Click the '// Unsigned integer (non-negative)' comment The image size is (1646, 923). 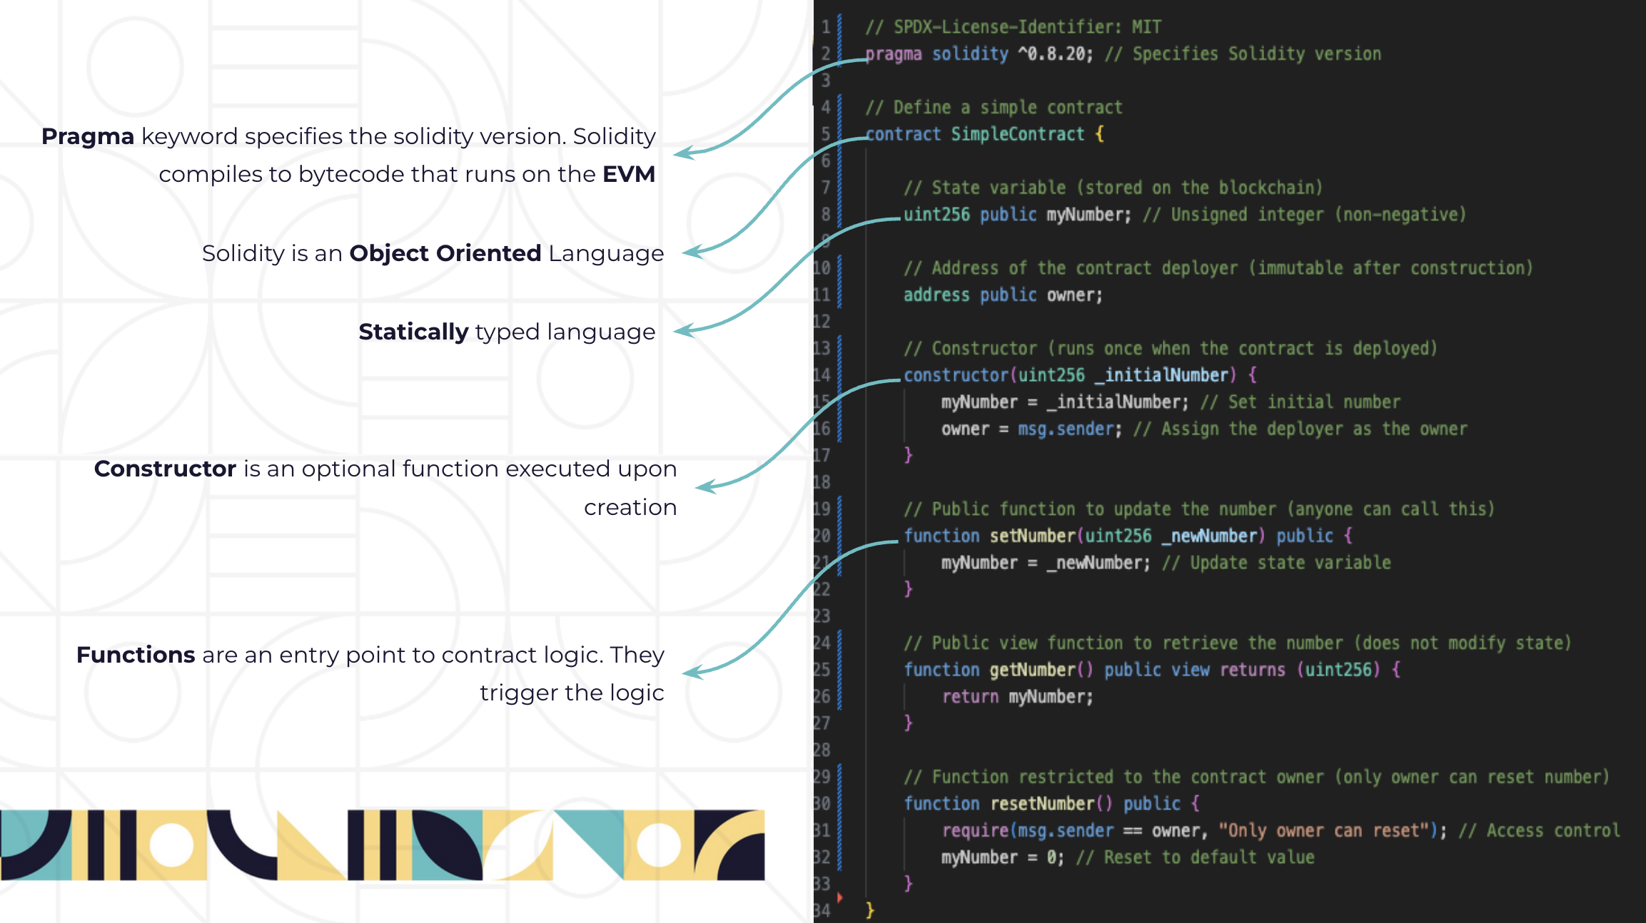[x=1304, y=215]
